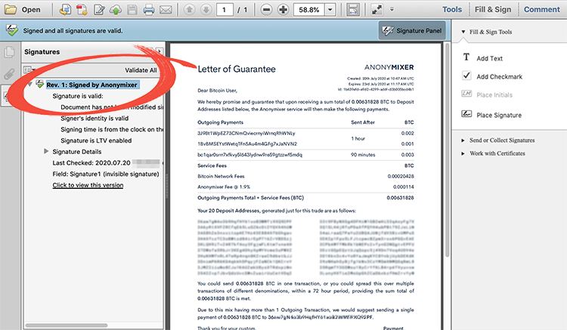Click the Email envelope icon
Viewport: 567px width, 330px height.
point(166,10)
